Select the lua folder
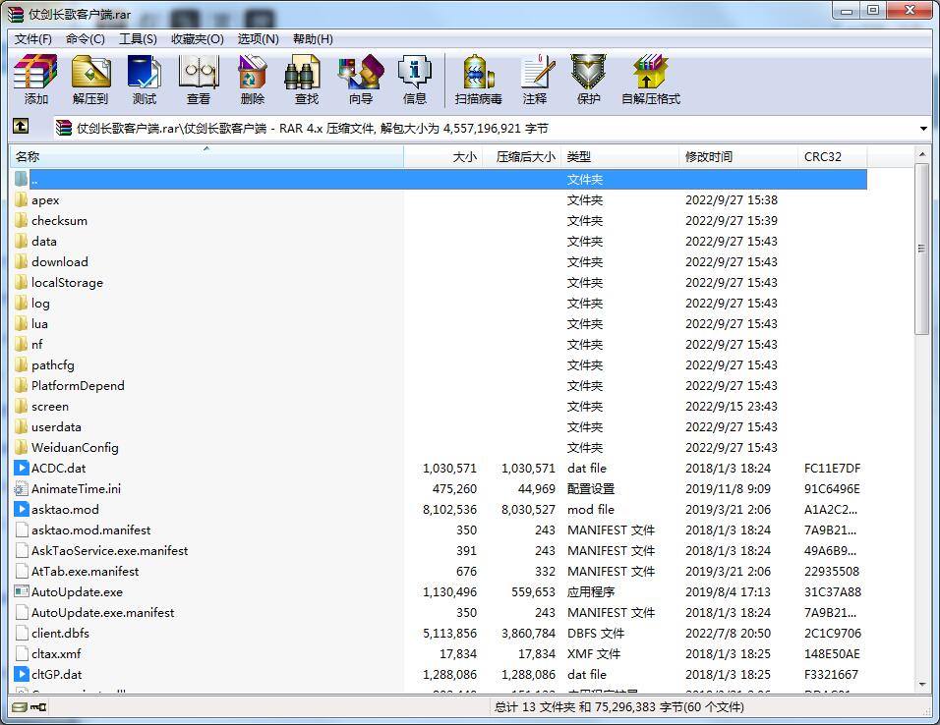This screenshot has width=940, height=725. (x=440, y=323)
